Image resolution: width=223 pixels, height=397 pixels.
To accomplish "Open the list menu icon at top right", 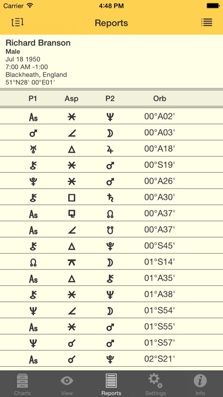I will [x=207, y=23].
